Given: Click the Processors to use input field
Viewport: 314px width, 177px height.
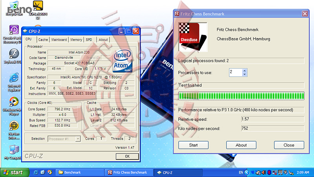Looking at the screenshot, I should [235, 72].
